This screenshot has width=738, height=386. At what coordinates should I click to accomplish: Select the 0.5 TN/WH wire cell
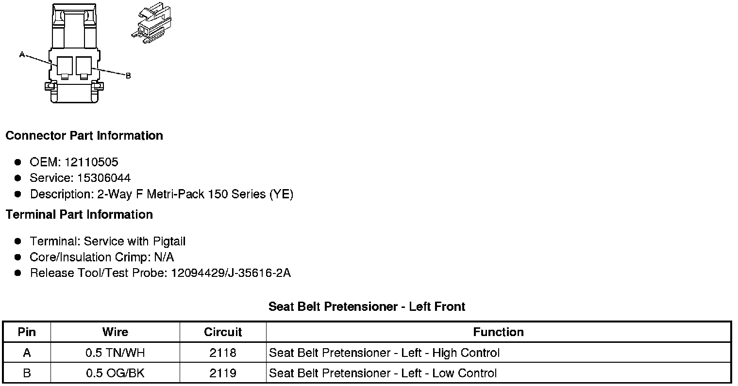pyautogui.click(x=115, y=353)
